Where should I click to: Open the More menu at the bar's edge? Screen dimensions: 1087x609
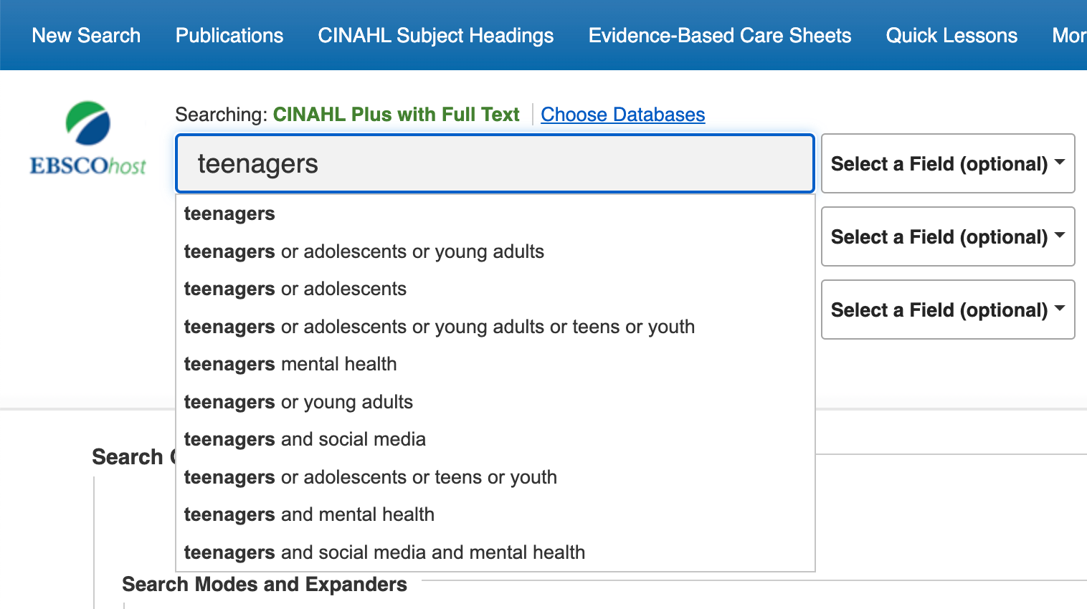[x=1069, y=35]
